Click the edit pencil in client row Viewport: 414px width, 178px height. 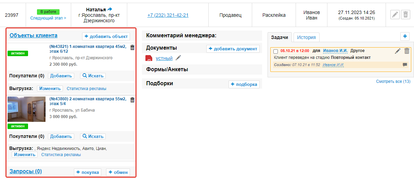(395, 15)
